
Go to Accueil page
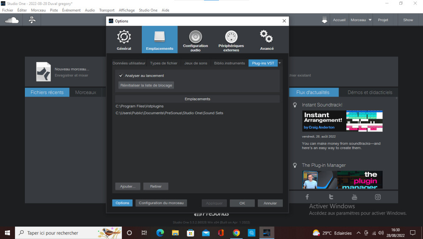pos(339,20)
